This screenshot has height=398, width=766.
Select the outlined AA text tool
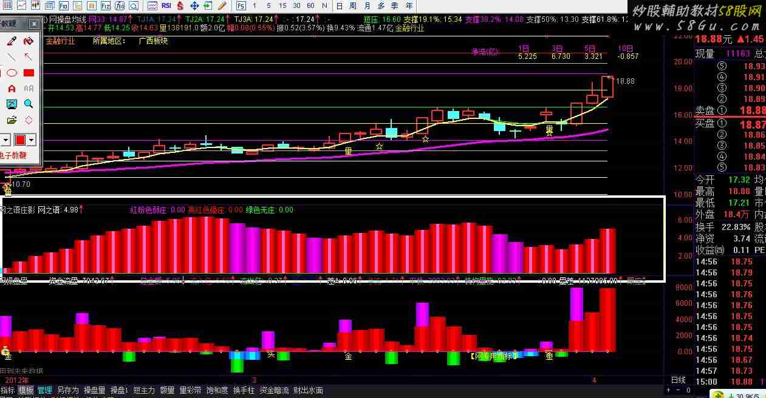coord(29,89)
